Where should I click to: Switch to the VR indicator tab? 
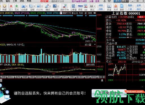click(x=50, y=77)
